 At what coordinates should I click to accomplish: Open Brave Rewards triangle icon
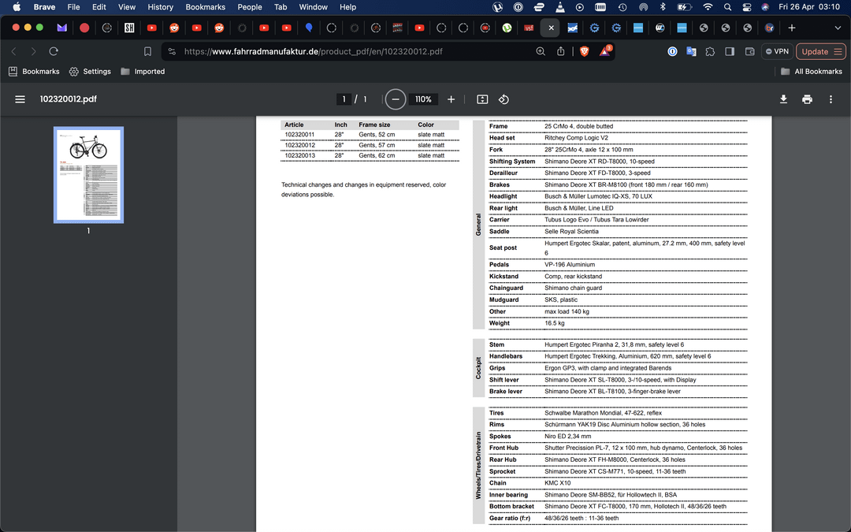coord(604,51)
